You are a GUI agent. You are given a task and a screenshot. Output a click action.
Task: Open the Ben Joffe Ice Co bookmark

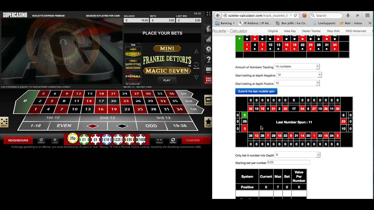[292, 23]
